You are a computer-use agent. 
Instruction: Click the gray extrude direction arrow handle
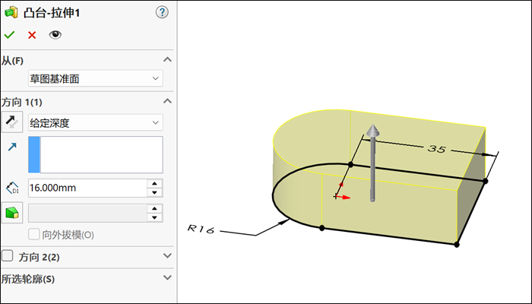[x=372, y=163]
